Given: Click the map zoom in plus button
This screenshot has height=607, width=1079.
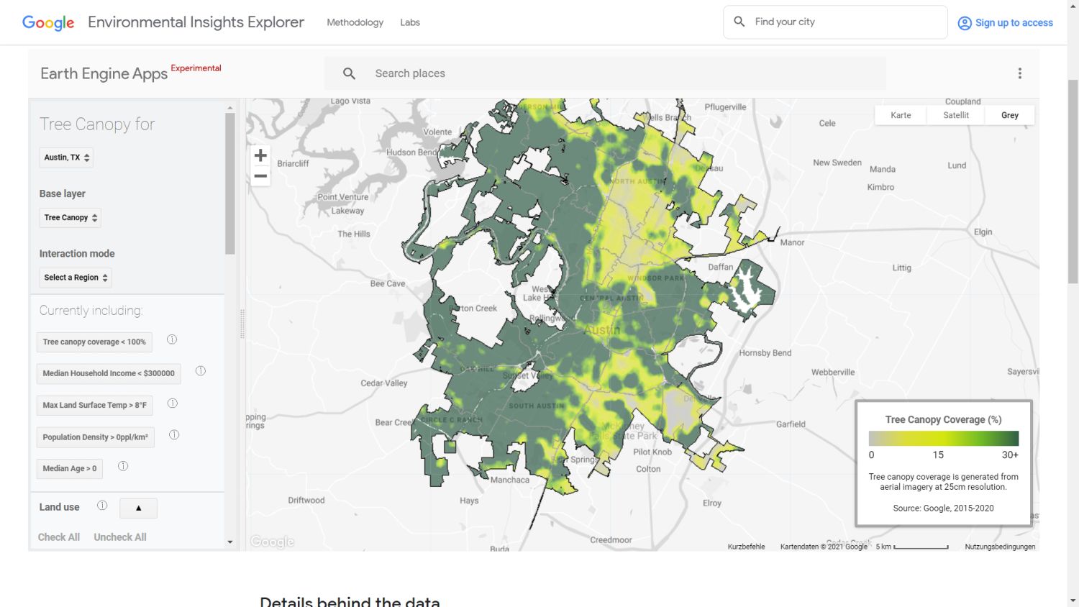Looking at the screenshot, I should point(260,155).
